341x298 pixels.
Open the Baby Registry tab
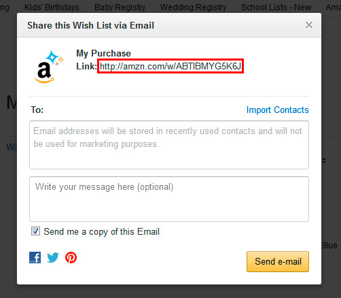120,7
